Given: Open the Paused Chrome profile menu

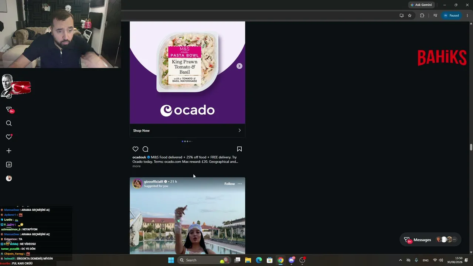Looking at the screenshot, I should coord(451,16).
